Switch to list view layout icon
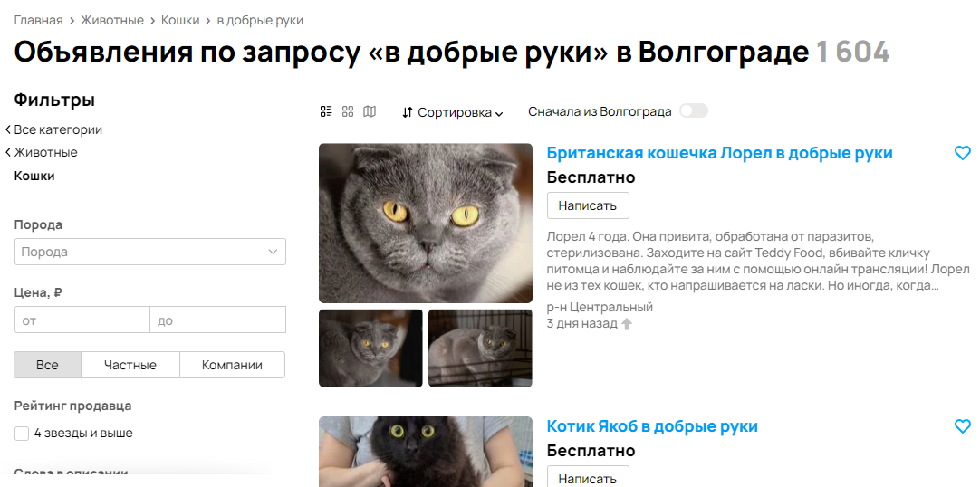 [326, 111]
